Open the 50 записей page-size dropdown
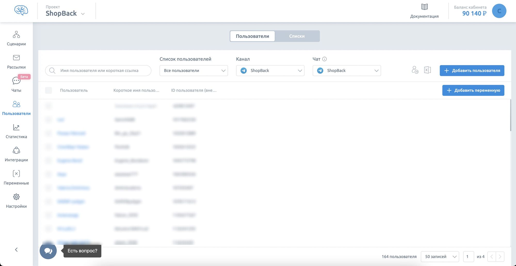 pyautogui.click(x=440, y=257)
